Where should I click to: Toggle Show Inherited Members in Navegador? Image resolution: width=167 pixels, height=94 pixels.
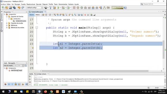coord(5,84)
